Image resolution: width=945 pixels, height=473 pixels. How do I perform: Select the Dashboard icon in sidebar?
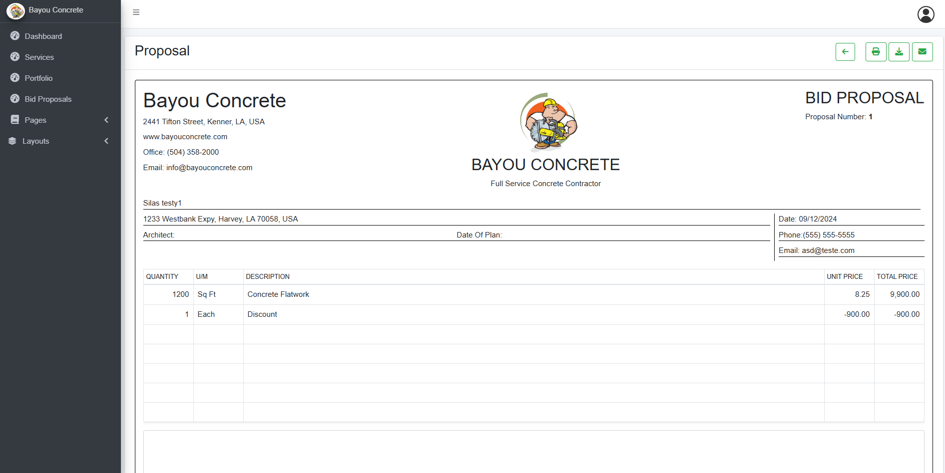(x=14, y=36)
